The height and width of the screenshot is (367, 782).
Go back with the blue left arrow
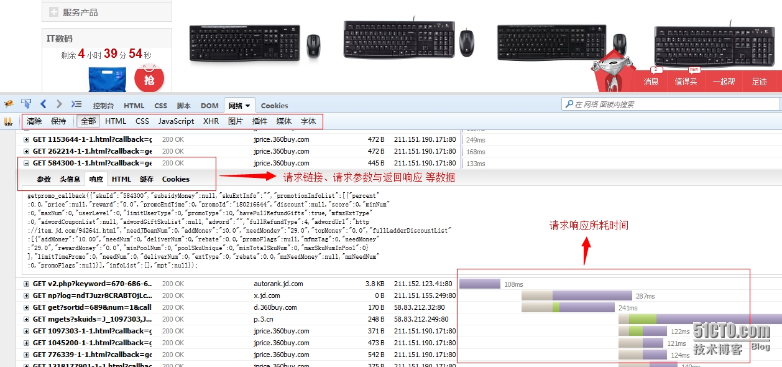44,105
